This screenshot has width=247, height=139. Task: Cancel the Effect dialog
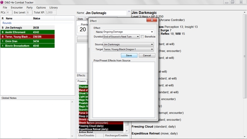(x=147, y=56)
